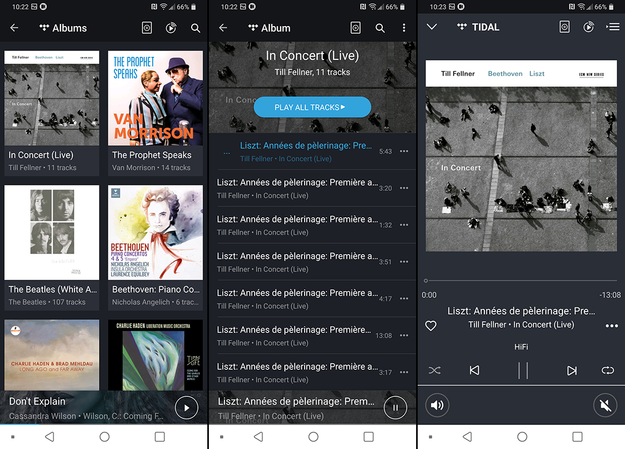
Task: Skip to the previous track
Action: [474, 370]
